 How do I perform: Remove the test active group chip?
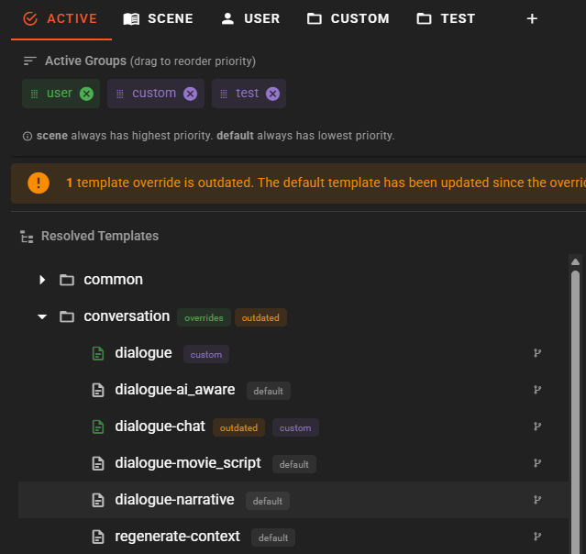(272, 94)
